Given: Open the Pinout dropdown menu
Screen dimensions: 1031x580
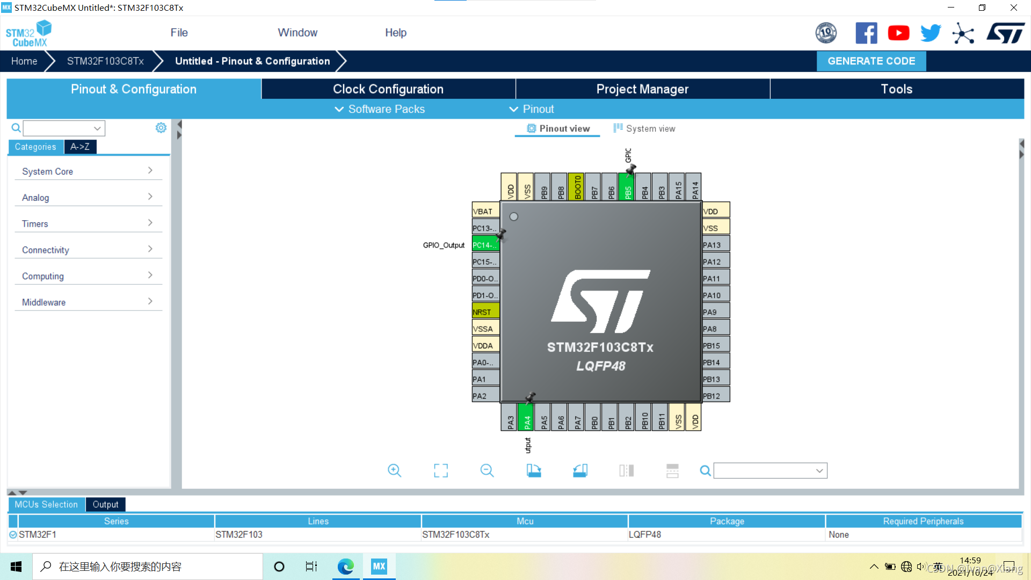Looking at the screenshot, I should coord(532,109).
